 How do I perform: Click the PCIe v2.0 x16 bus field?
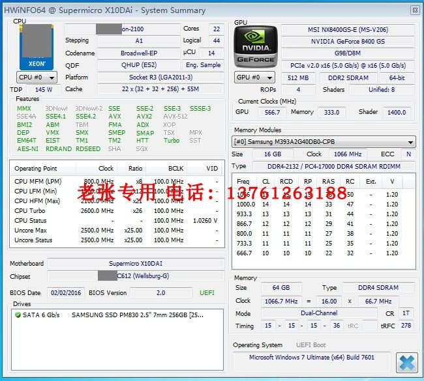[x=348, y=66]
